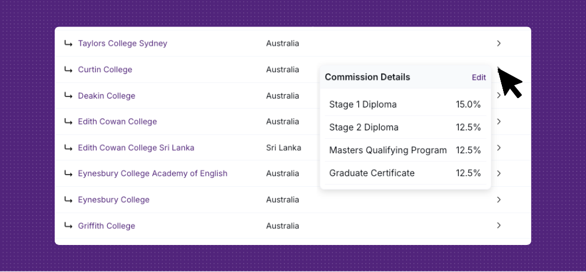Open the Griffith College link
The width and height of the screenshot is (586, 272).
106,226
